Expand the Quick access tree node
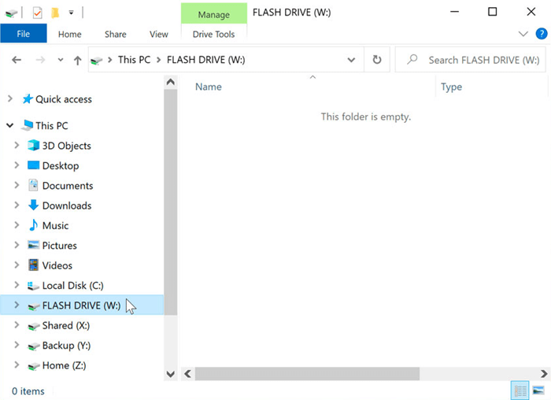551x400 pixels. pyautogui.click(x=9, y=99)
